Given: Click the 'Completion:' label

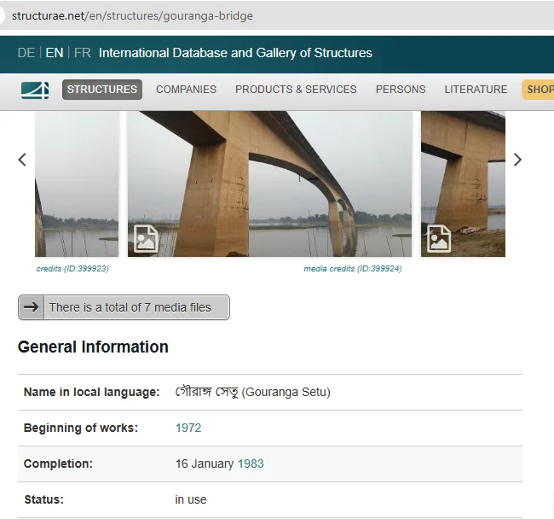Looking at the screenshot, I should coord(58,464).
